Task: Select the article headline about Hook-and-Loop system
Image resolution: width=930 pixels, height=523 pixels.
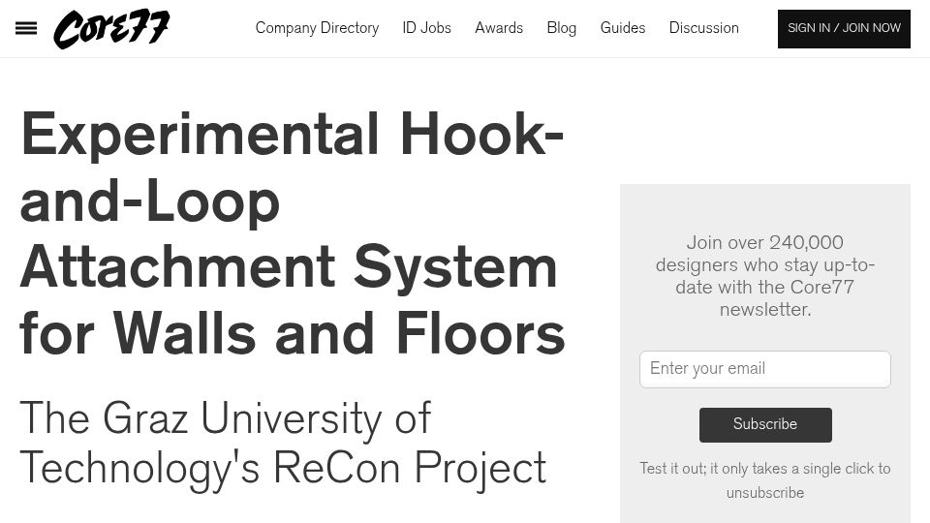Action: click(293, 233)
